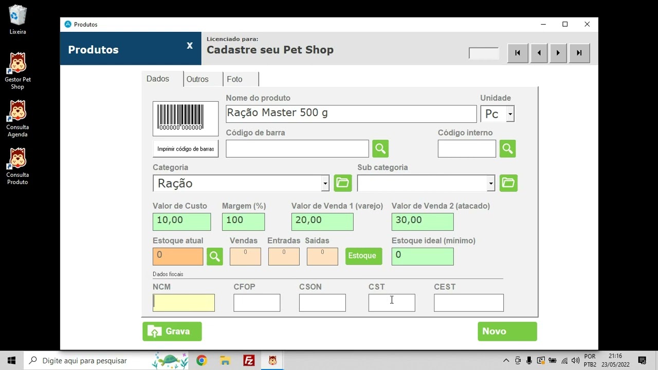Image resolution: width=658 pixels, height=370 pixels.
Task: Click the Margem (%) field
Action: (243, 221)
